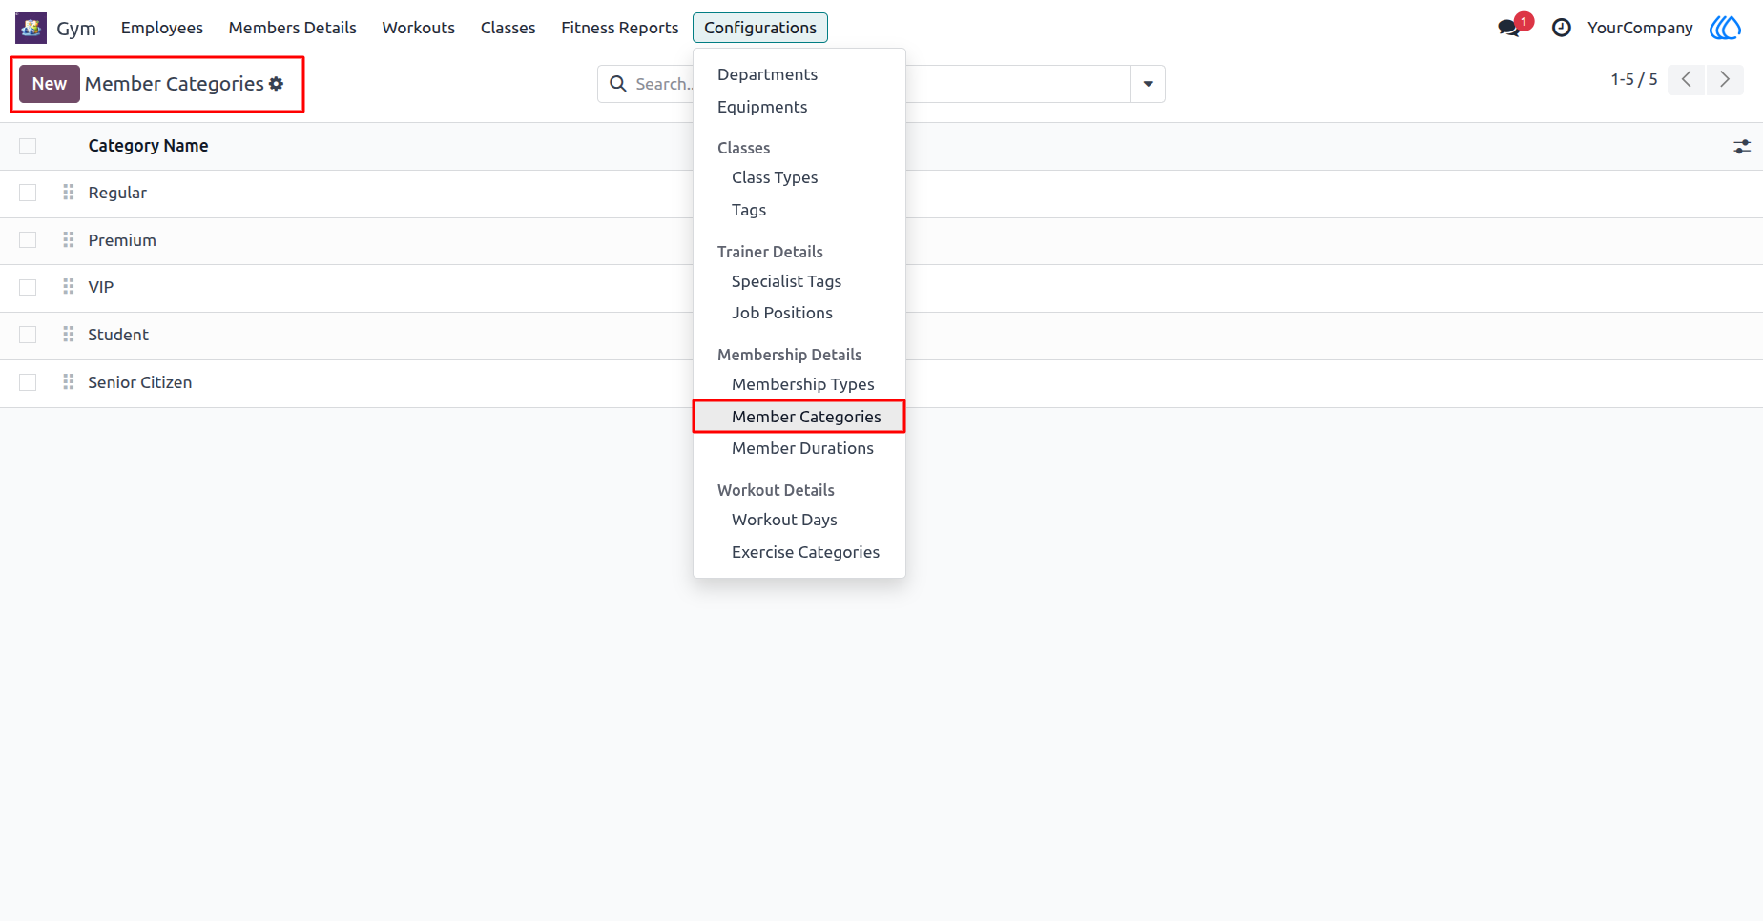Open the VIP category record

(101, 287)
